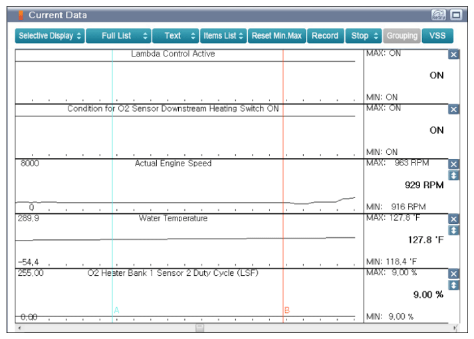Click MAX: 963 RPM readout

[398, 163]
